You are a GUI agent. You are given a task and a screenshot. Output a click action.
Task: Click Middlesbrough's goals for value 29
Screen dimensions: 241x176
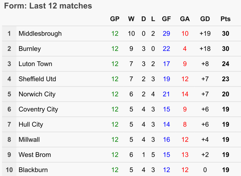[166, 34]
